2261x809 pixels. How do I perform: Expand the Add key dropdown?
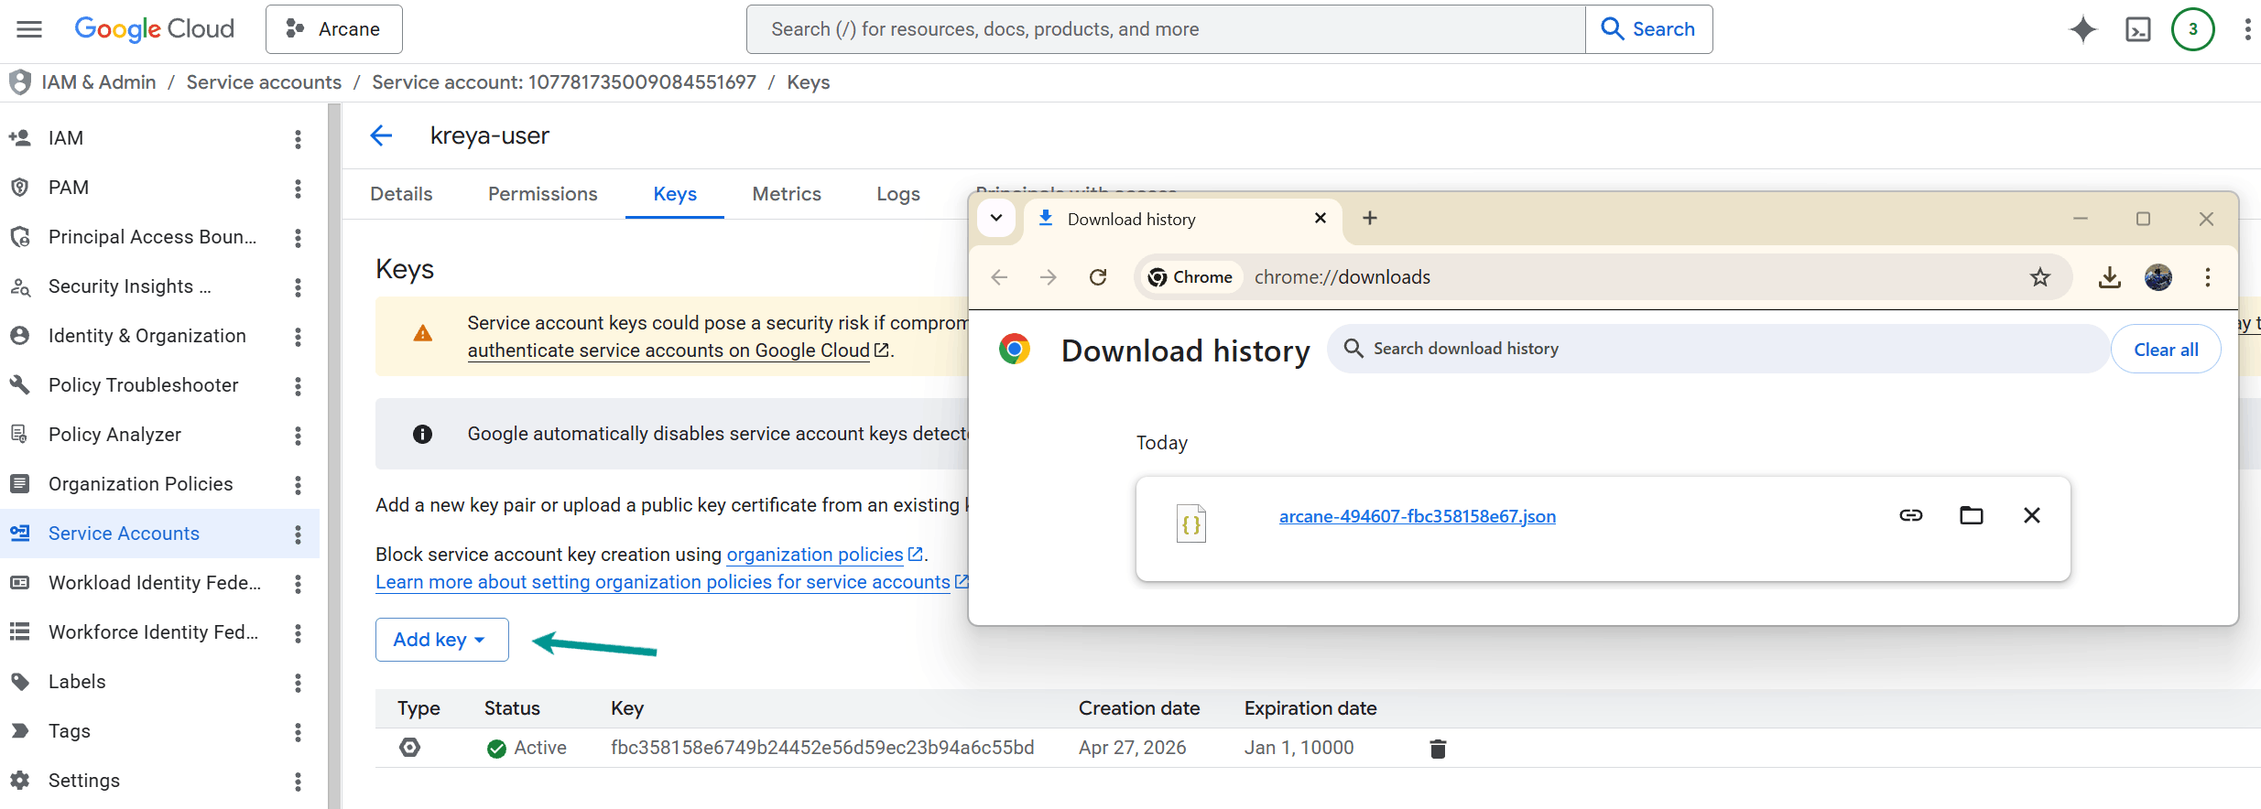441,640
